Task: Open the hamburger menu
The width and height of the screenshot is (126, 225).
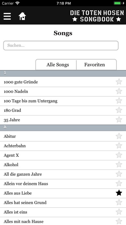Action: 7,16
